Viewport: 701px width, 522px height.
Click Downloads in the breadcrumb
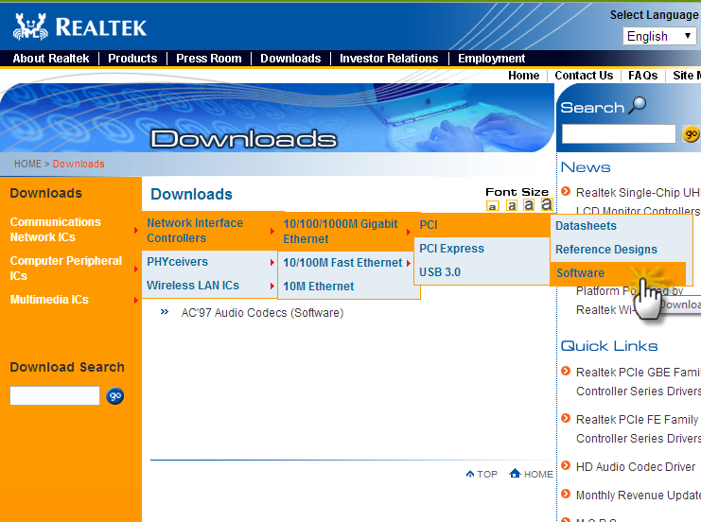coord(79,164)
